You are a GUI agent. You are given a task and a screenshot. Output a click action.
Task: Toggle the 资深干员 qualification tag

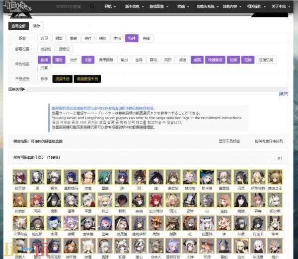click(x=63, y=79)
